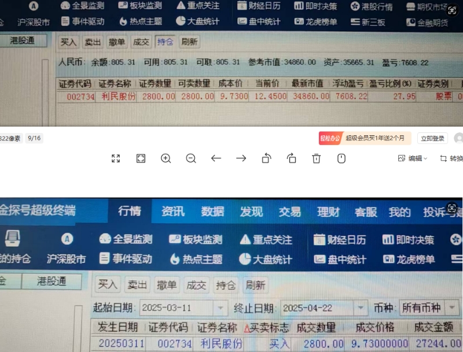Click 买入 button in the holdings photo
Screen dimensions: 463x352
(68, 42)
